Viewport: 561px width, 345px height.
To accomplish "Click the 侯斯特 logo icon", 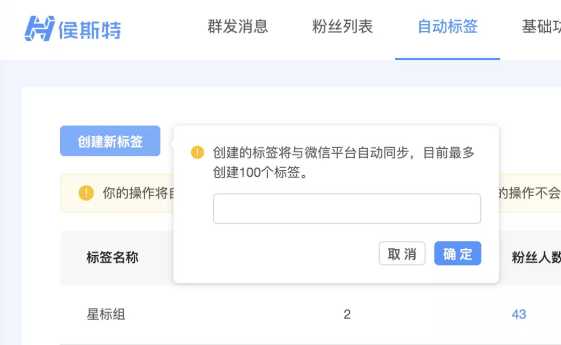I will (40, 28).
